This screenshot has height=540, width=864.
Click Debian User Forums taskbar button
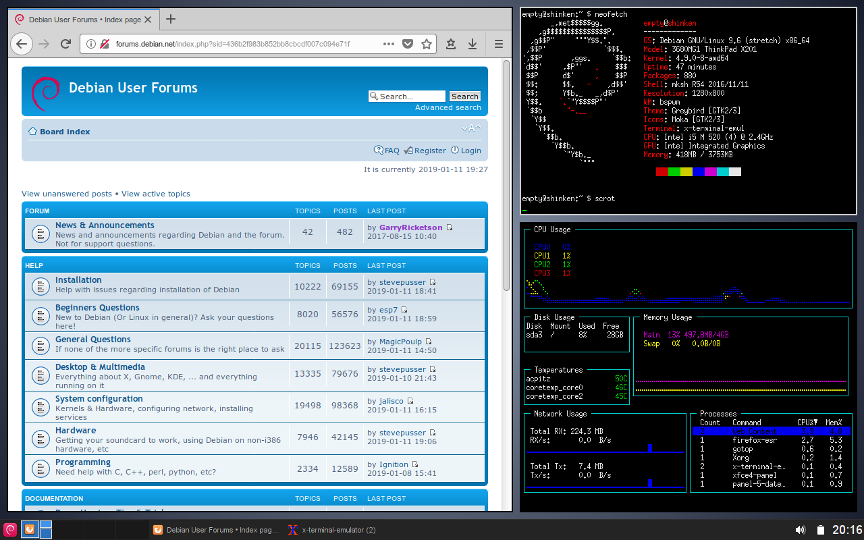point(215,530)
